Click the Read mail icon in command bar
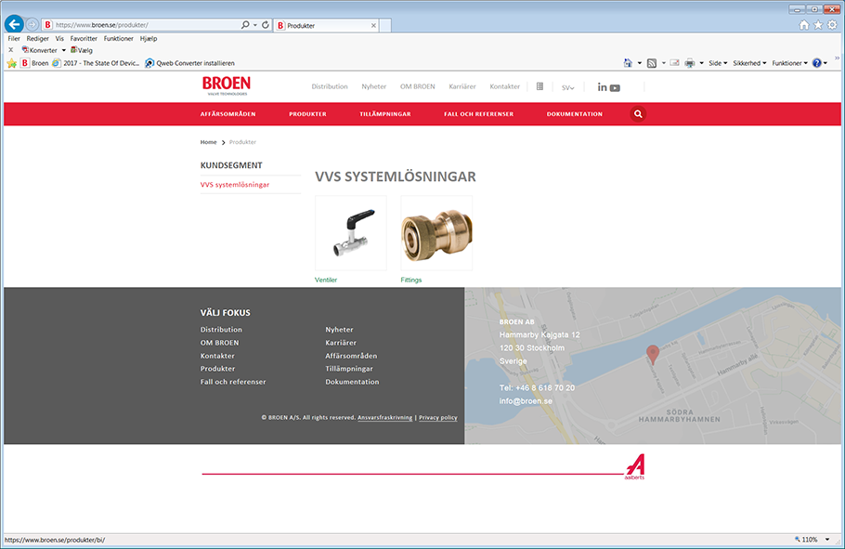845x549 pixels. 674,63
